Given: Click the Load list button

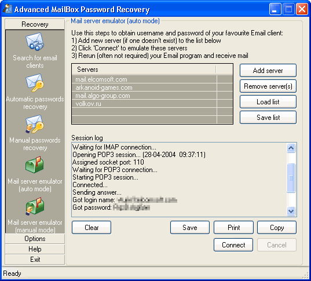Looking at the screenshot, I should point(268,102).
